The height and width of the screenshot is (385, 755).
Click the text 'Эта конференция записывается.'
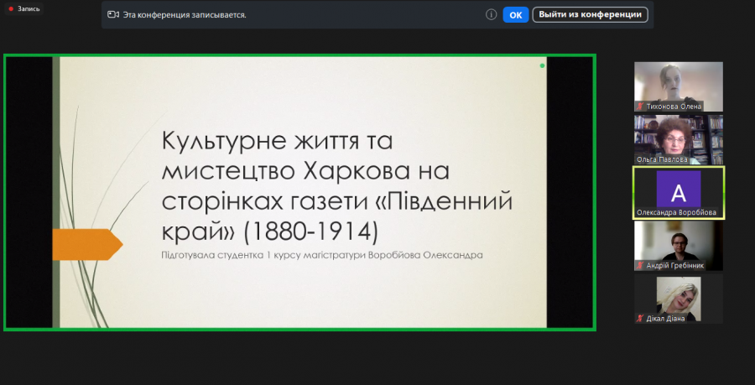click(185, 15)
